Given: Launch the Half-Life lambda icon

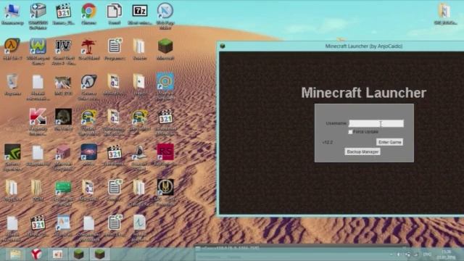Looking at the screenshot, I should pos(12,46).
